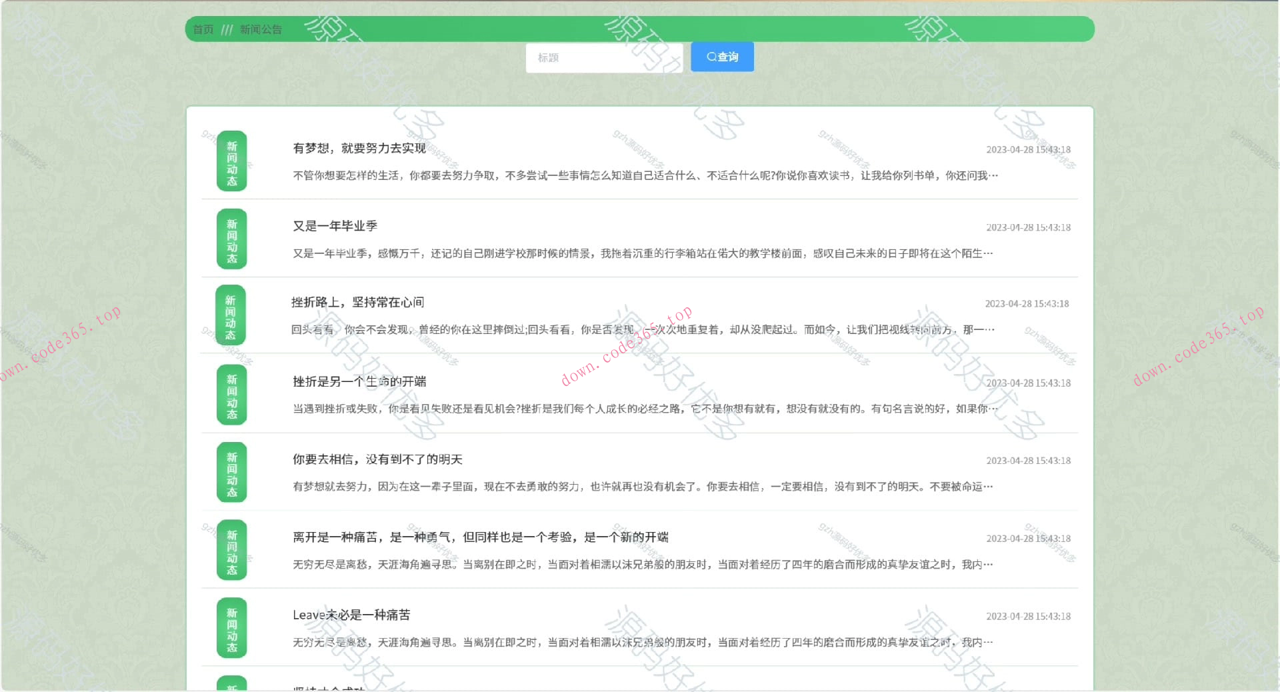Click the 新闻动态 badge beside Leave未必是一种痛苦

[231, 627]
